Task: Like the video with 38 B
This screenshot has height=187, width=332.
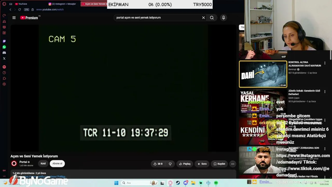Action: click(x=158, y=164)
